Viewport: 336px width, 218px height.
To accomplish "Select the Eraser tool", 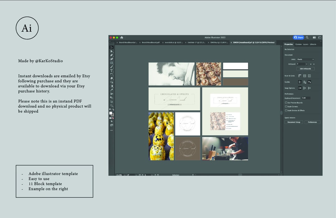I will tap(111, 78).
